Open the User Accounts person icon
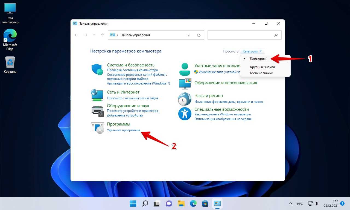Image resolution: width=350 pixels, height=210 pixels. (185, 69)
